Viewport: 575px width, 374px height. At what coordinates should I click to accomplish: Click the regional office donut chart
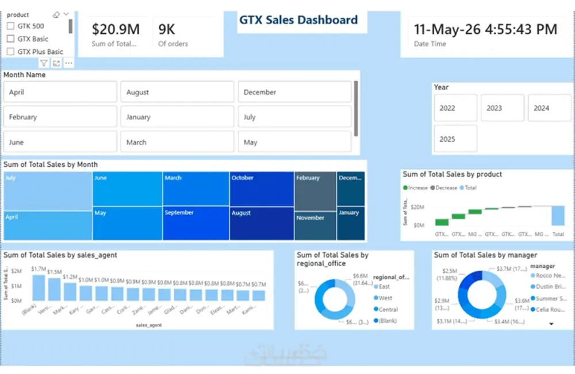335,299
